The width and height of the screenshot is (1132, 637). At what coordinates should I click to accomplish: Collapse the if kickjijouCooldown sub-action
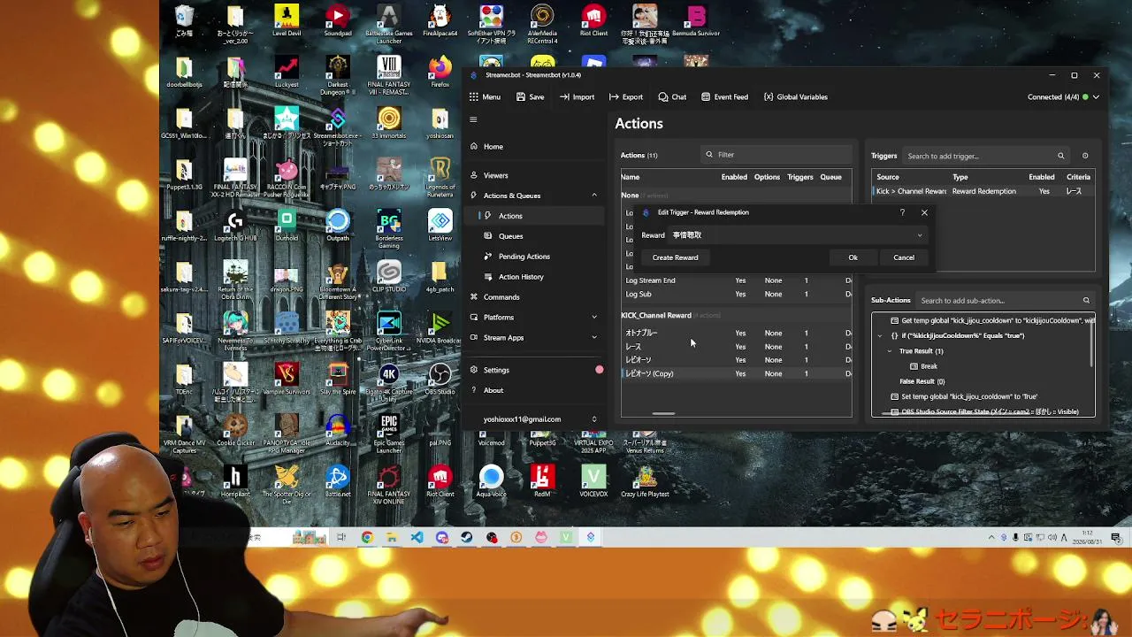tap(880, 336)
